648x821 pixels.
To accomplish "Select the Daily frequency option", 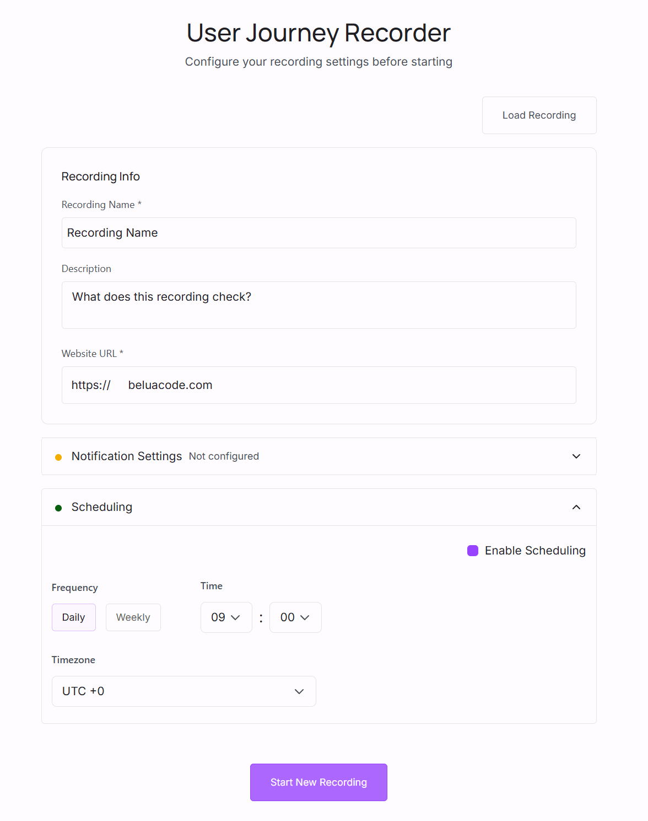I will (73, 617).
